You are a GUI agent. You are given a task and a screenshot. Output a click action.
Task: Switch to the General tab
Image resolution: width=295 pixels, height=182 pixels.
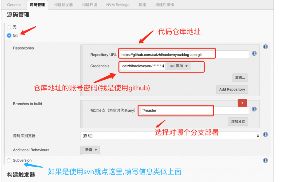click(14, 5)
